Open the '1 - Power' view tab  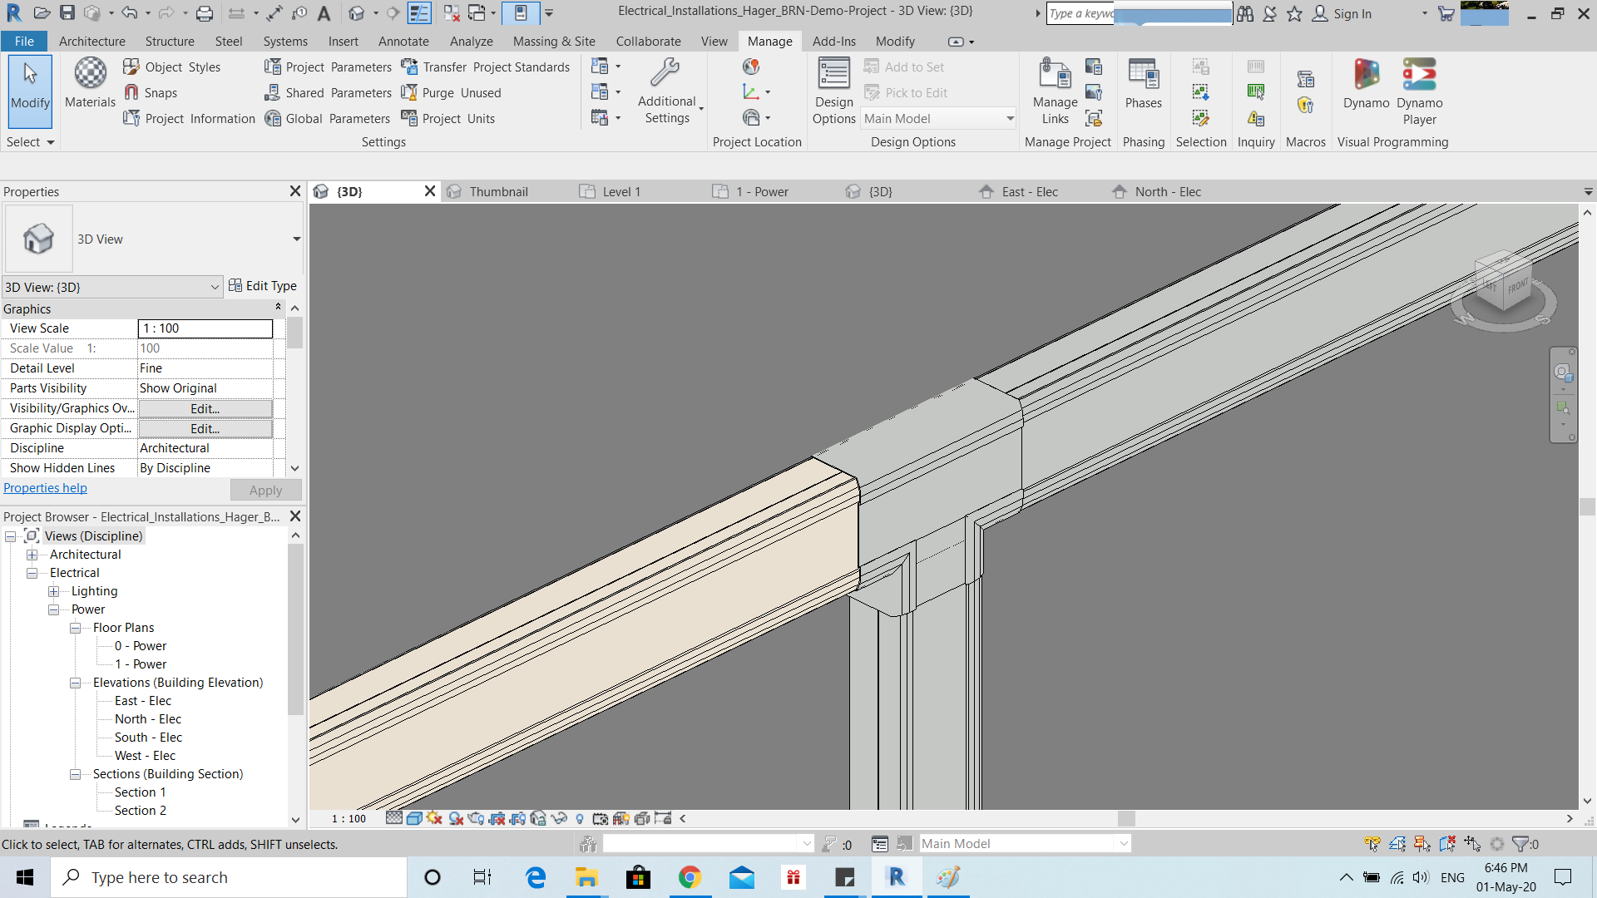[761, 191]
